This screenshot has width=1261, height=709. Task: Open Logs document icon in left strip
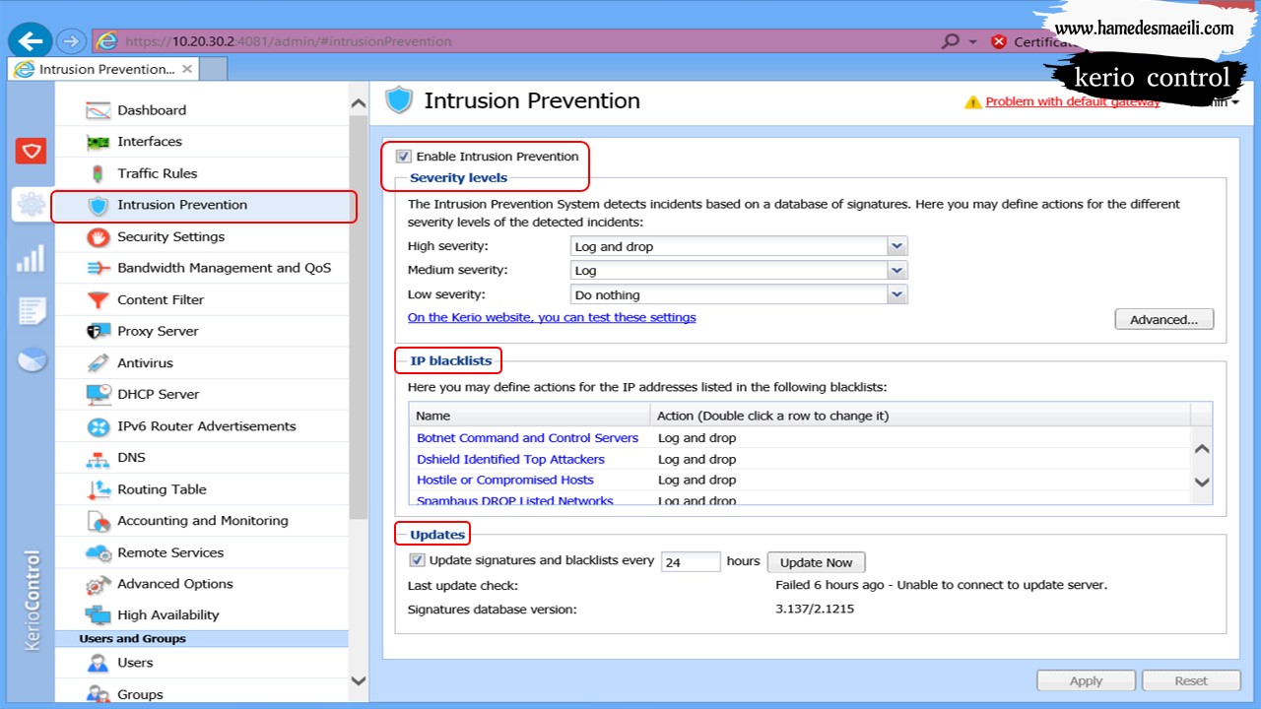32,311
